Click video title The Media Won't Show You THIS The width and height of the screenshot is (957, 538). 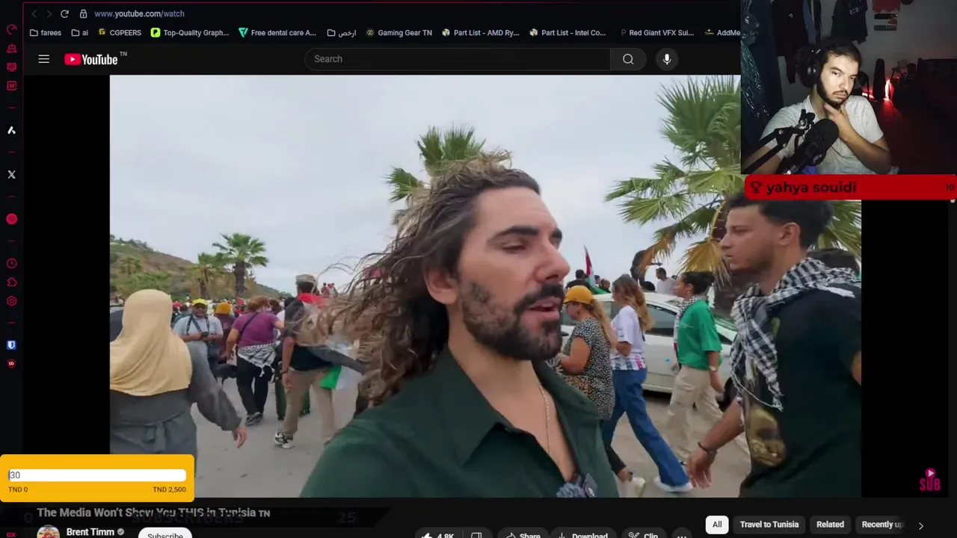153,513
